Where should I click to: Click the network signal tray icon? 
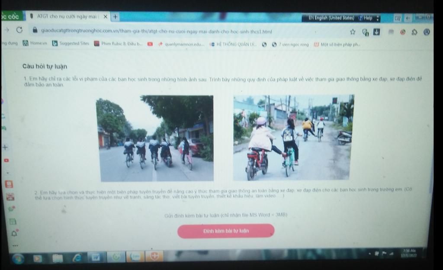coord(391,254)
